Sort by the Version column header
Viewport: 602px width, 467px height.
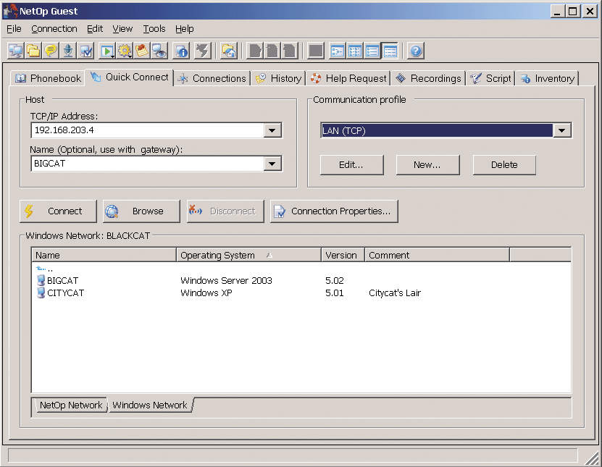point(343,255)
